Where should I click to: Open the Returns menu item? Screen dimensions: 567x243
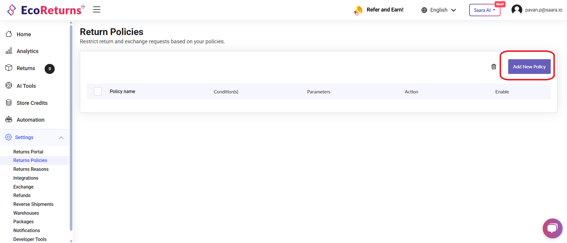(26, 68)
